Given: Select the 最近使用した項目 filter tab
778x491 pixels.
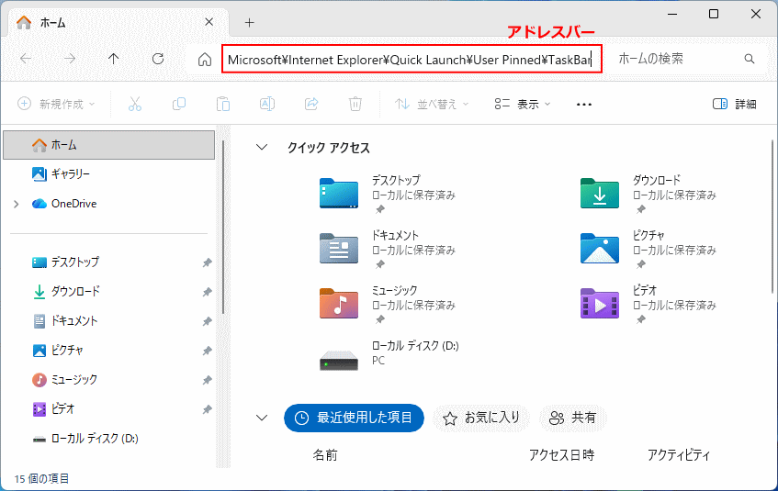Looking at the screenshot, I should [354, 418].
